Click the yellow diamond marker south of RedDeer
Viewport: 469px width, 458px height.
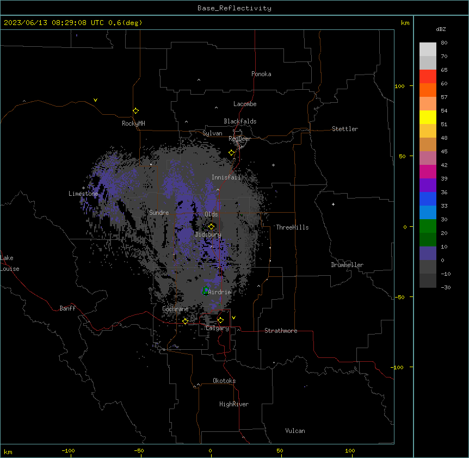pyautogui.click(x=231, y=153)
